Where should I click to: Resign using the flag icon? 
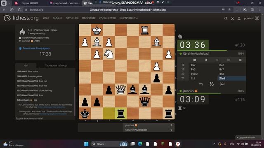tap(222, 84)
